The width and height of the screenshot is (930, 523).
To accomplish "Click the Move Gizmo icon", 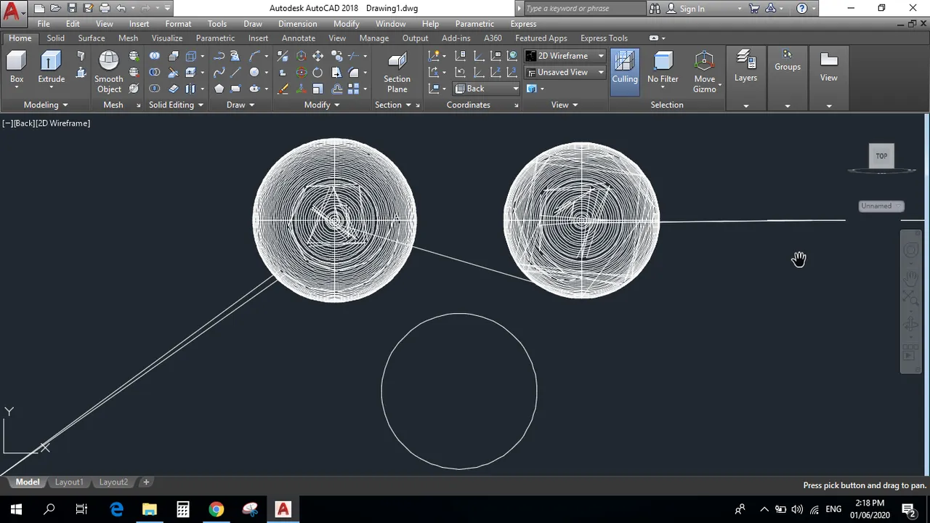I will point(704,73).
